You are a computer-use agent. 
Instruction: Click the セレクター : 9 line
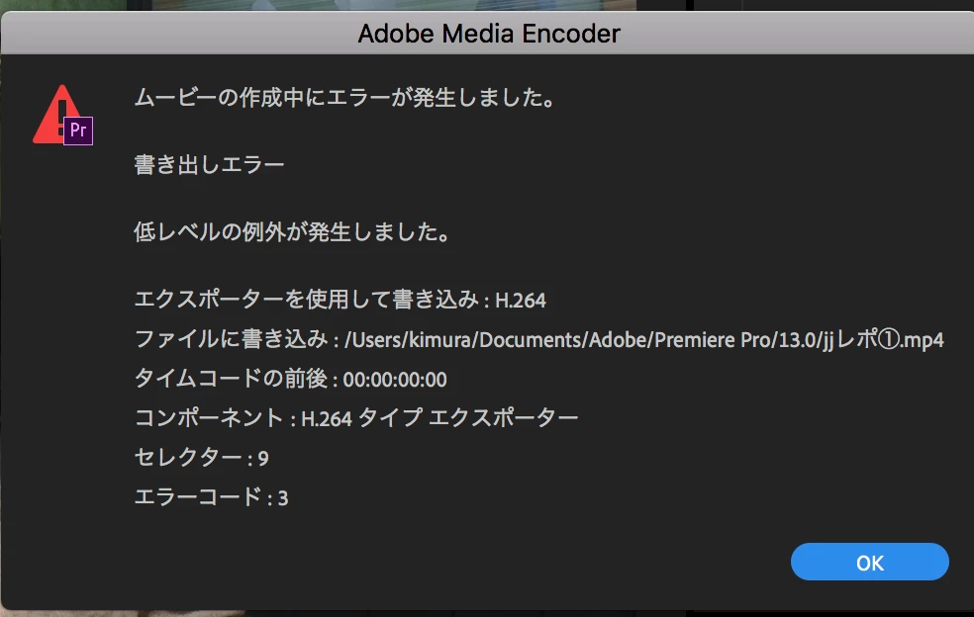tap(201, 458)
